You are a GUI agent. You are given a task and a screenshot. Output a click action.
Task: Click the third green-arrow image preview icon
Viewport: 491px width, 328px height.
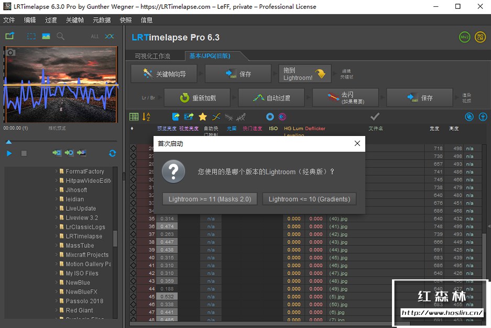click(81, 153)
